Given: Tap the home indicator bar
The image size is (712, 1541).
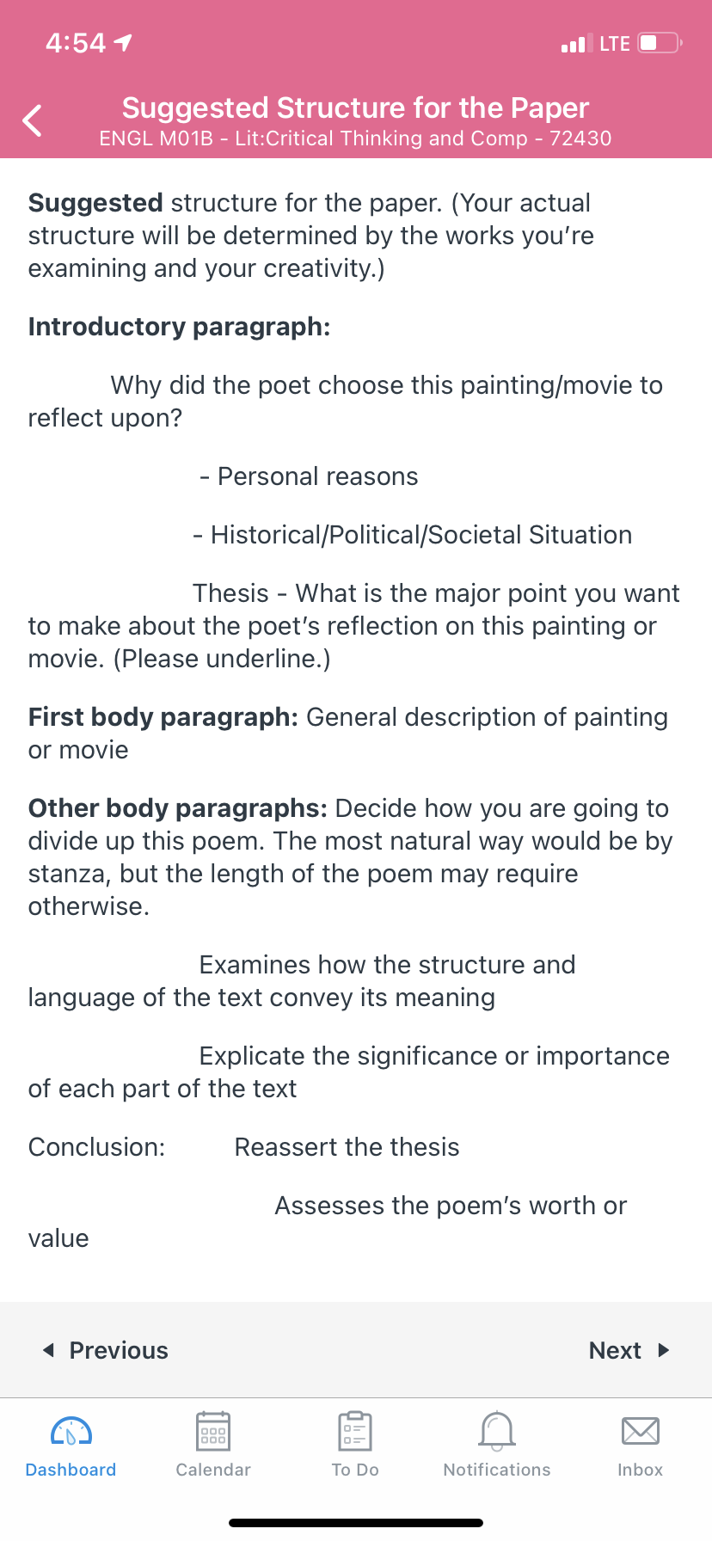Looking at the screenshot, I should point(356,1523).
